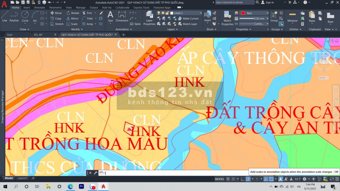This screenshot has width=340, height=191.
Task: Click the Save icon in quick access toolbar
Action: point(23,2)
